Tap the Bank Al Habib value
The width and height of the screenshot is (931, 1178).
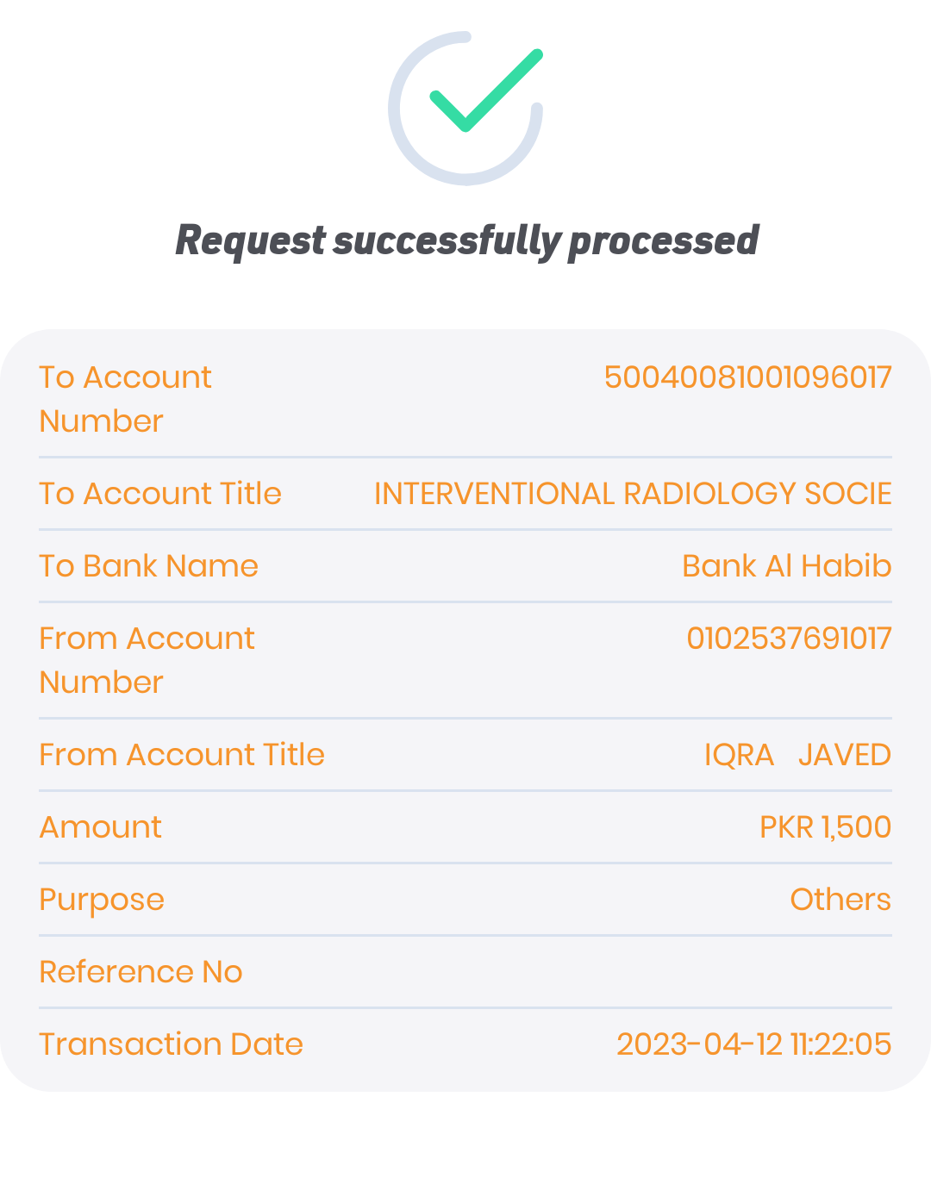click(x=786, y=566)
